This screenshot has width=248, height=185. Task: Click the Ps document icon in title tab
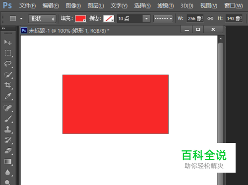[x=24, y=31]
